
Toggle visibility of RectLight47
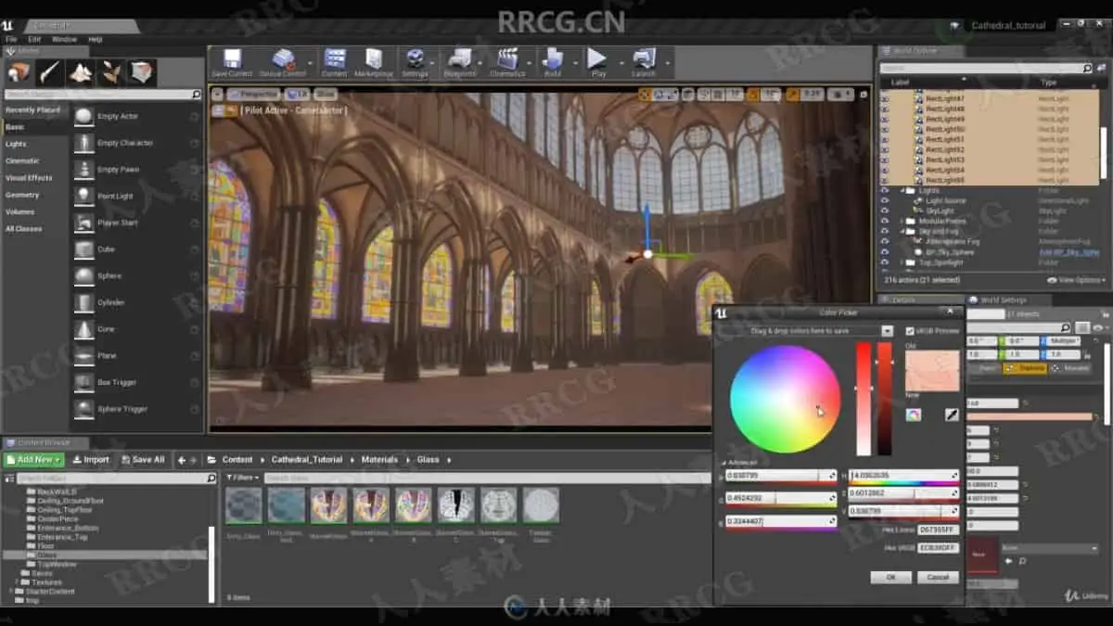884,98
